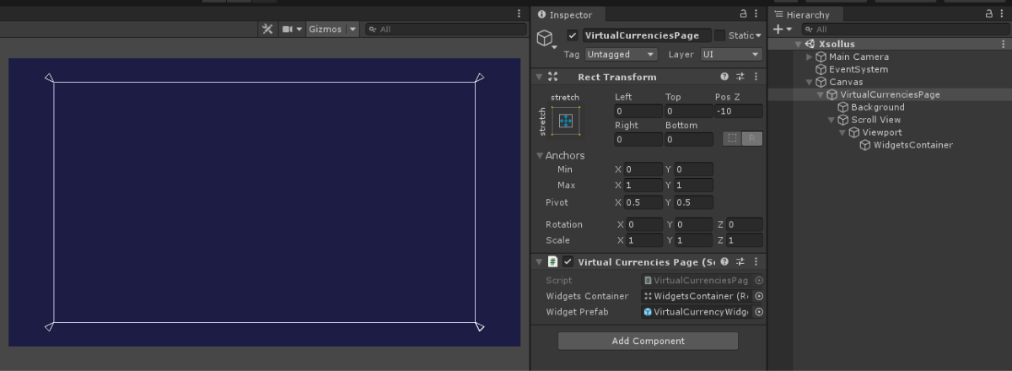Click the Hierarchy panel lock icon
The image size is (1012, 371).
pyautogui.click(x=990, y=14)
